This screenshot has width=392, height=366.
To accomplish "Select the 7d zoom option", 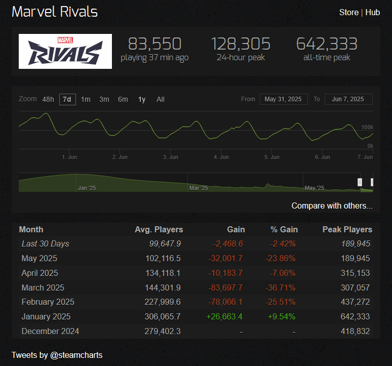I will pos(67,99).
